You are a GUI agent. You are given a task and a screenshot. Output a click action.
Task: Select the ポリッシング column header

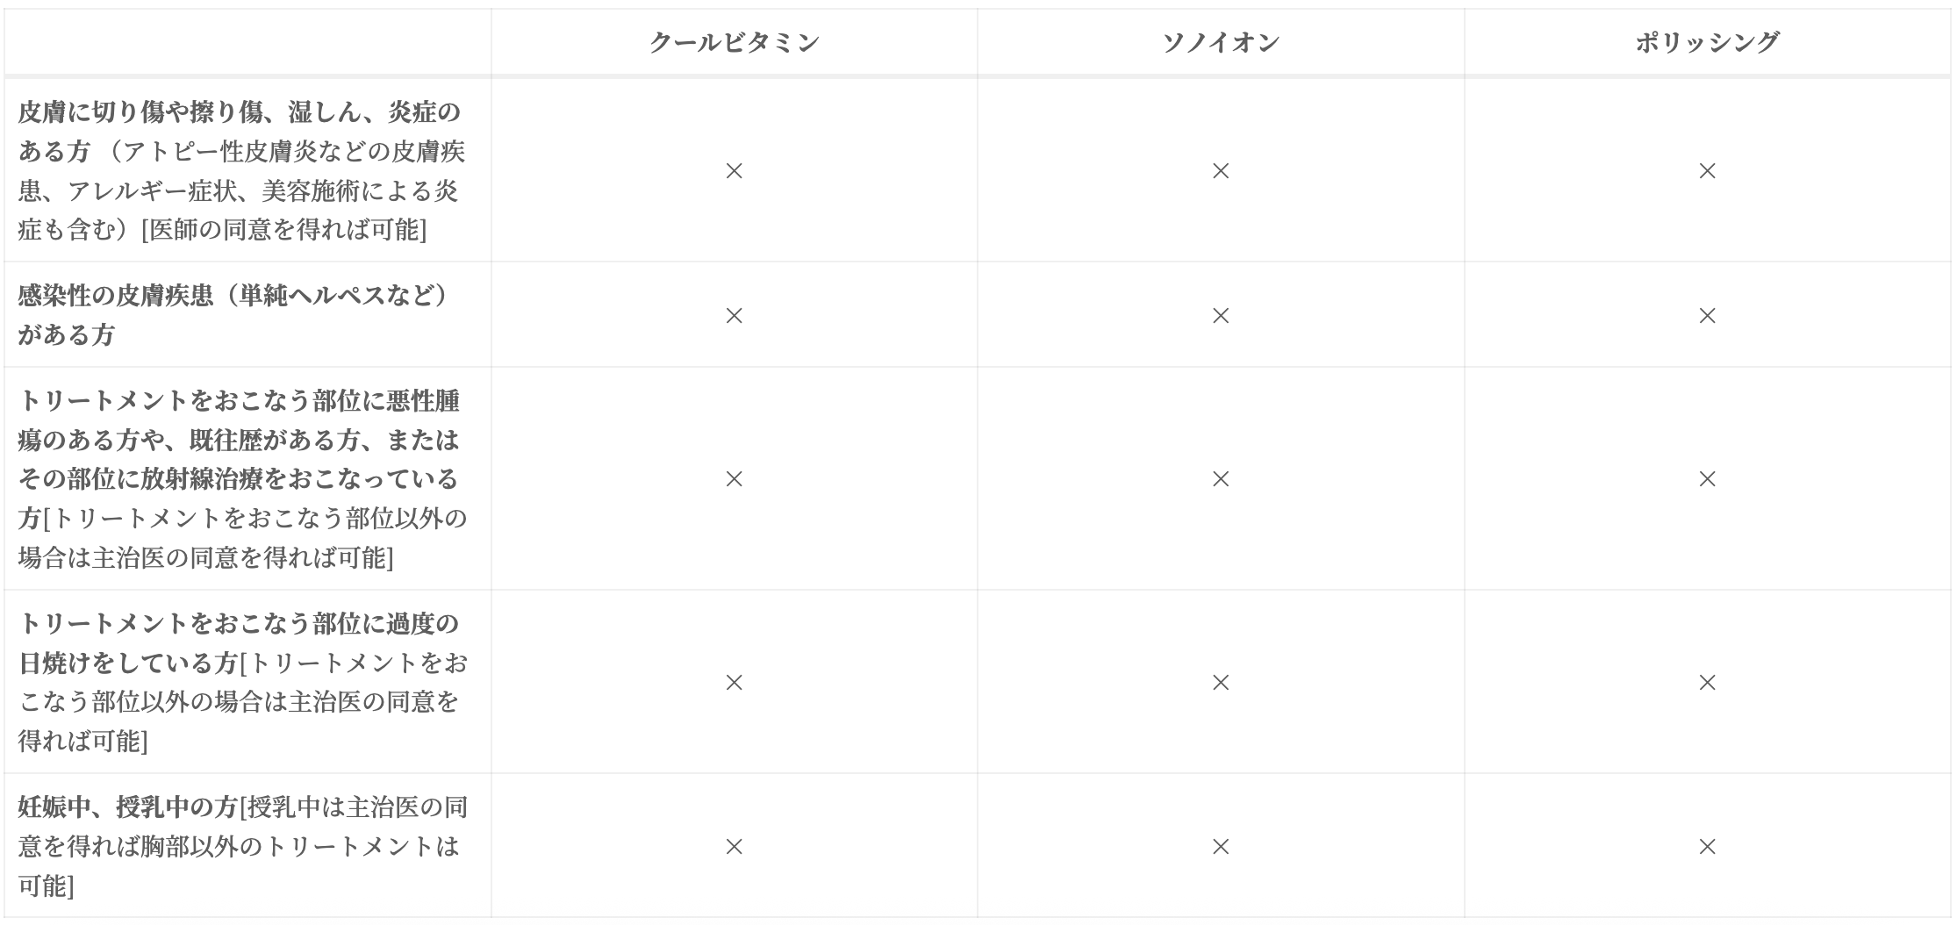tap(1707, 42)
